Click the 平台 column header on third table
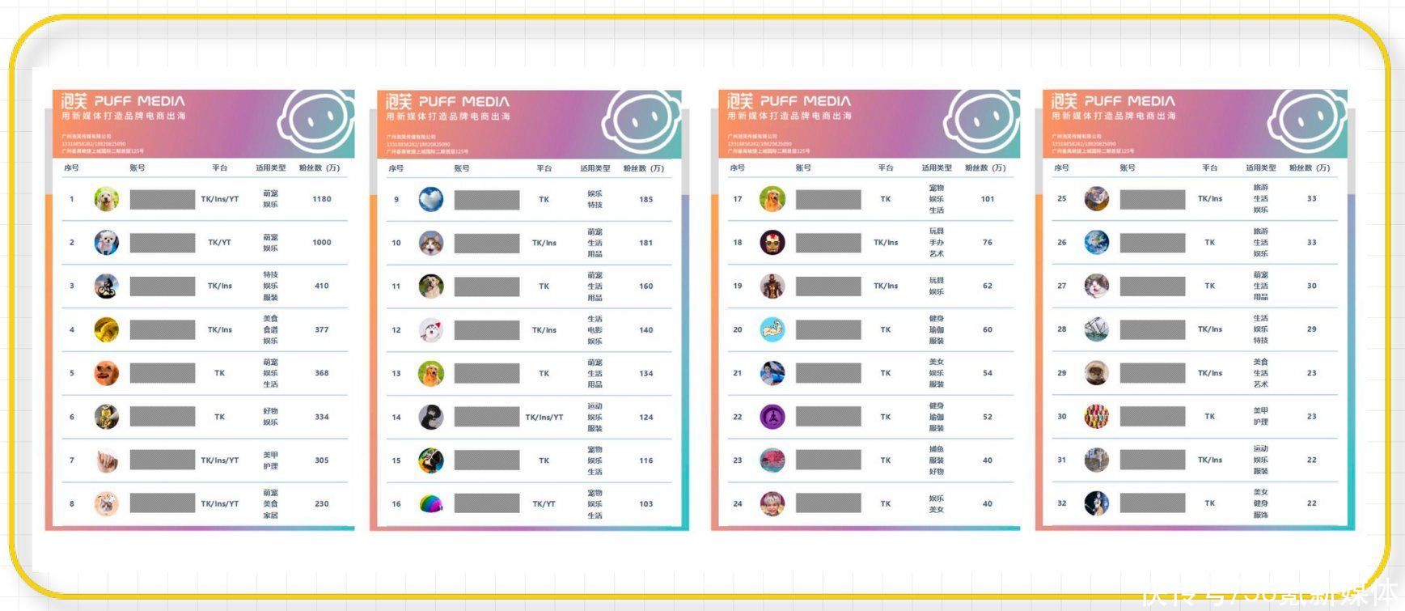Image resolution: width=1405 pixels, height=611 pixels. (886, 168)
